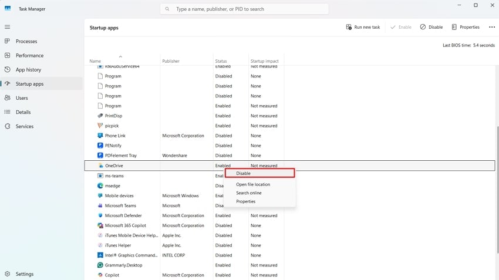
Task: Click the Intel Graphics Command icon
Action: [x=100, y=255]
